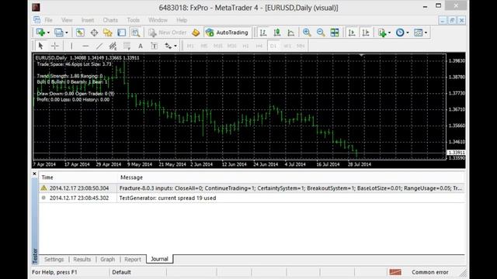Toggle the Strategy Tester icon
The width and height of the screenshot is (497, 279).
(x=136, y=33)
